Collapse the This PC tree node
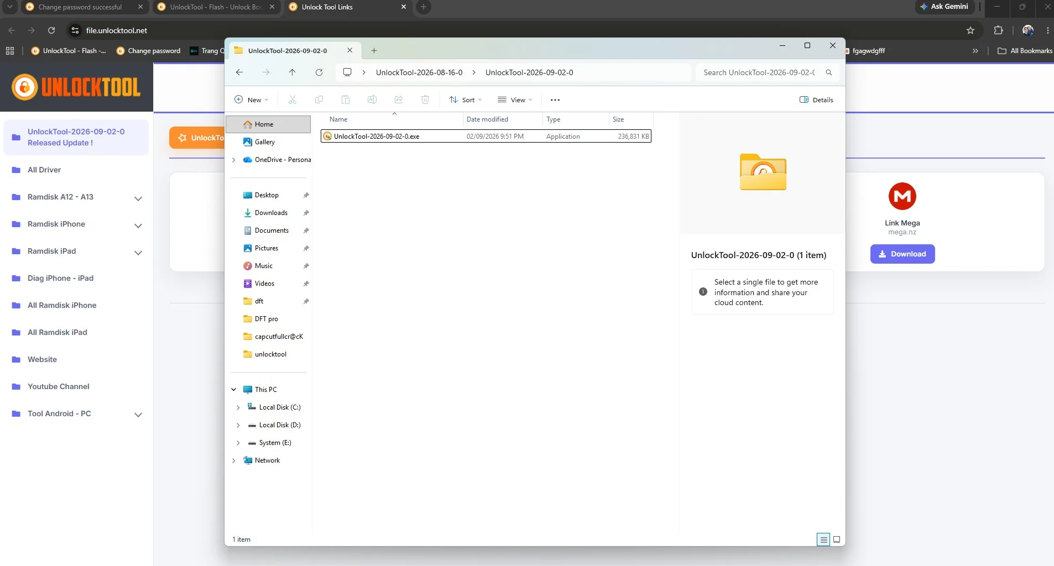This screenshot has width=1054, height=566. 234,390
